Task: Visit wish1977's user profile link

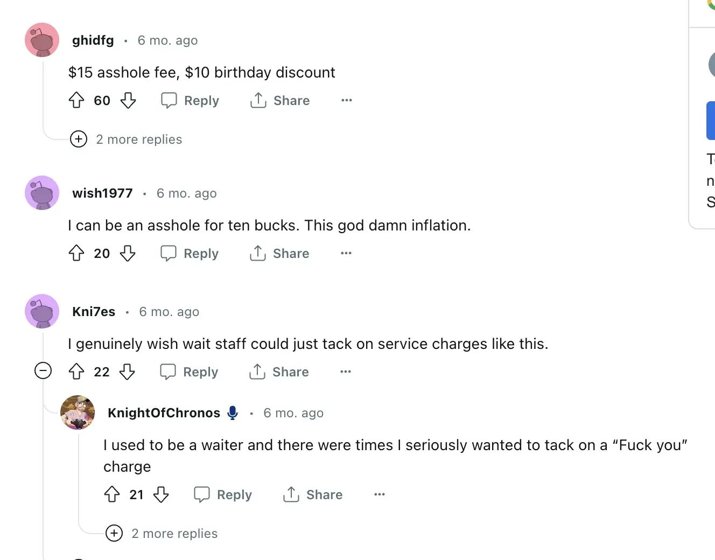Action: [102, 193]
